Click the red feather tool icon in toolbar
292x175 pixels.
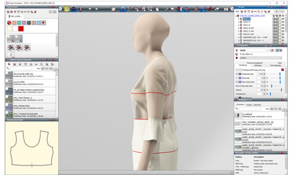tap(210, 9)
